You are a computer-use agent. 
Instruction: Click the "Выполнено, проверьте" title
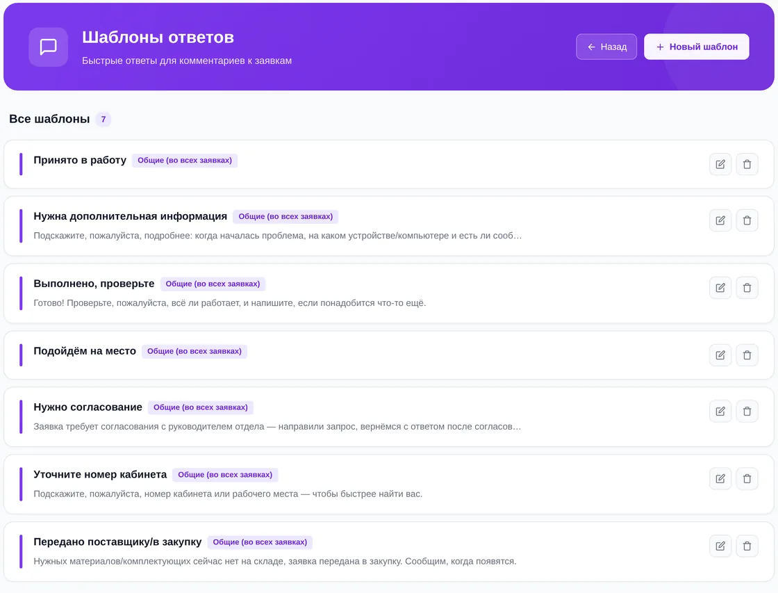point(94,284)
